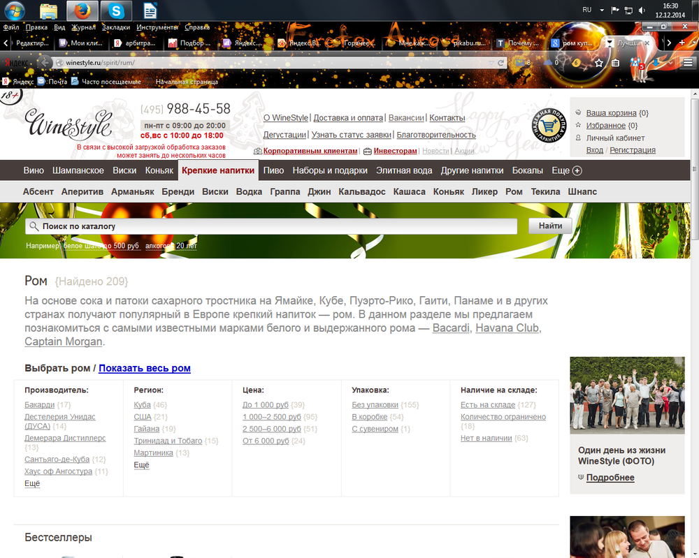Image resolution: width=699 pixels, height=558 pixels.
Task: Close the active Лучш... tab
Action: 647,43
